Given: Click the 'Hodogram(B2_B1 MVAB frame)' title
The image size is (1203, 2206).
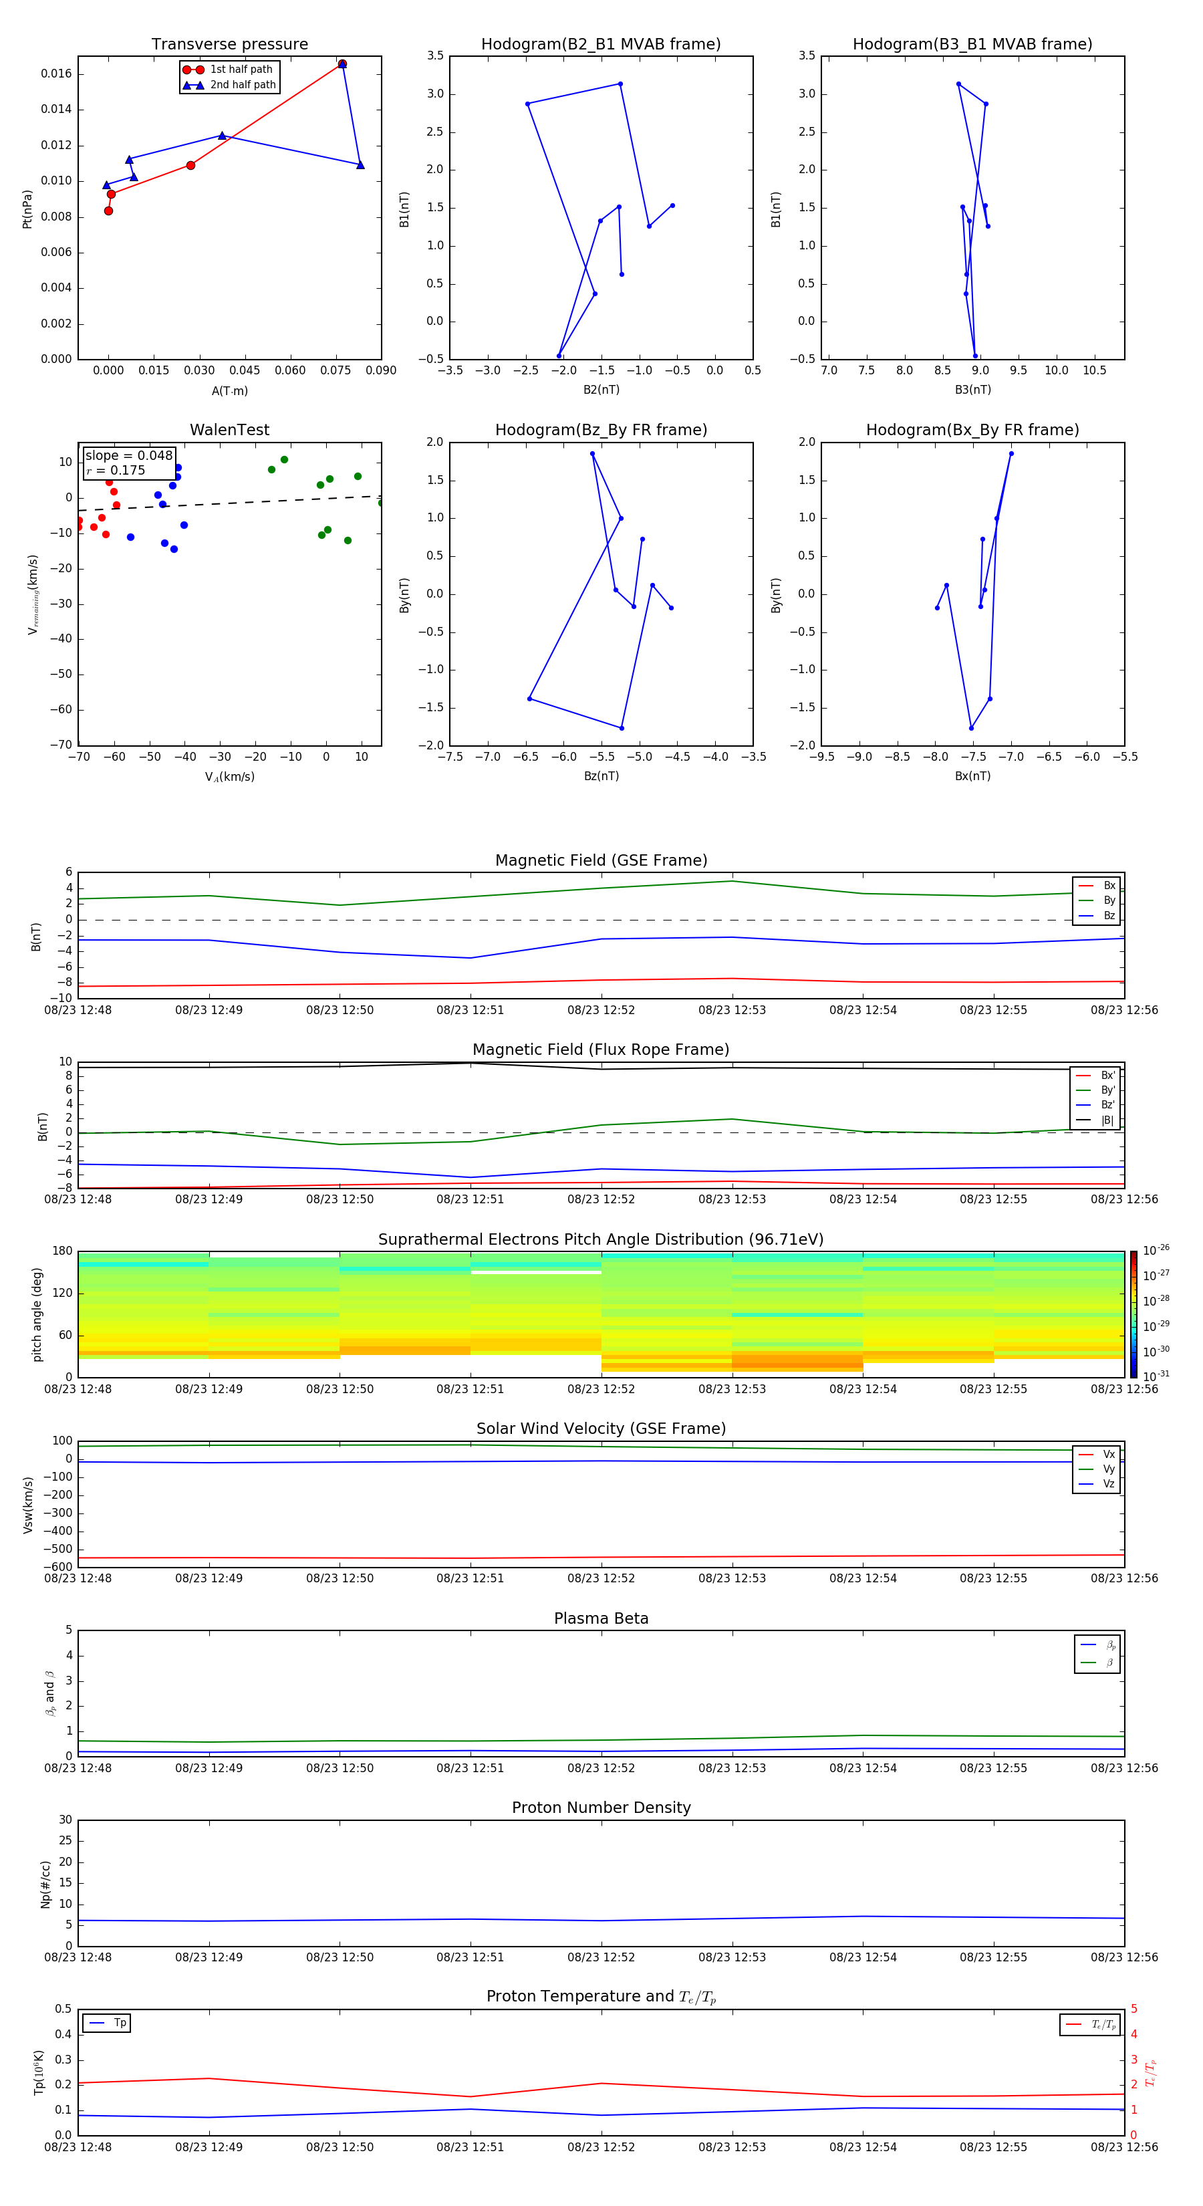Looking at the screenshot, I should point(601,43).
